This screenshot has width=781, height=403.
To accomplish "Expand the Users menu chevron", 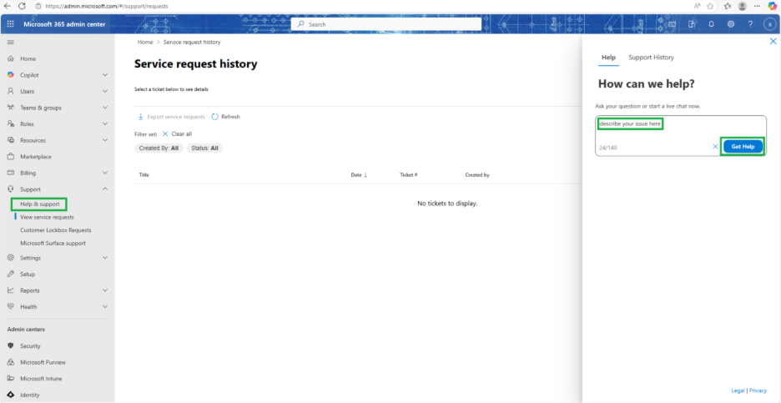I will point(104,91).
